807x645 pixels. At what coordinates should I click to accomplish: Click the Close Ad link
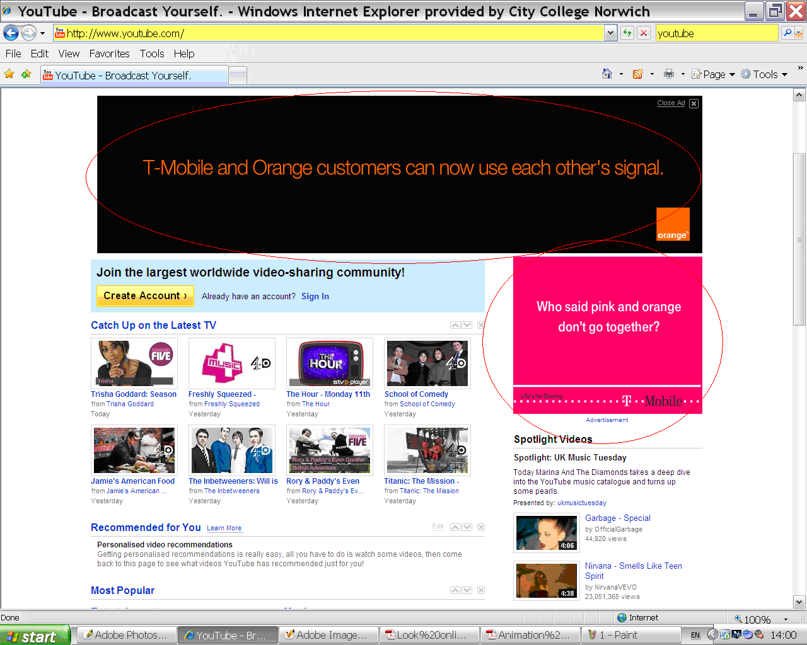(x=671, y=103)
